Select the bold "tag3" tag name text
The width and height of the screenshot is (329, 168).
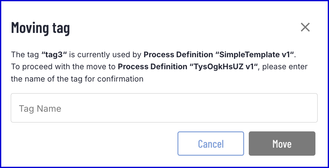point(54,54)
